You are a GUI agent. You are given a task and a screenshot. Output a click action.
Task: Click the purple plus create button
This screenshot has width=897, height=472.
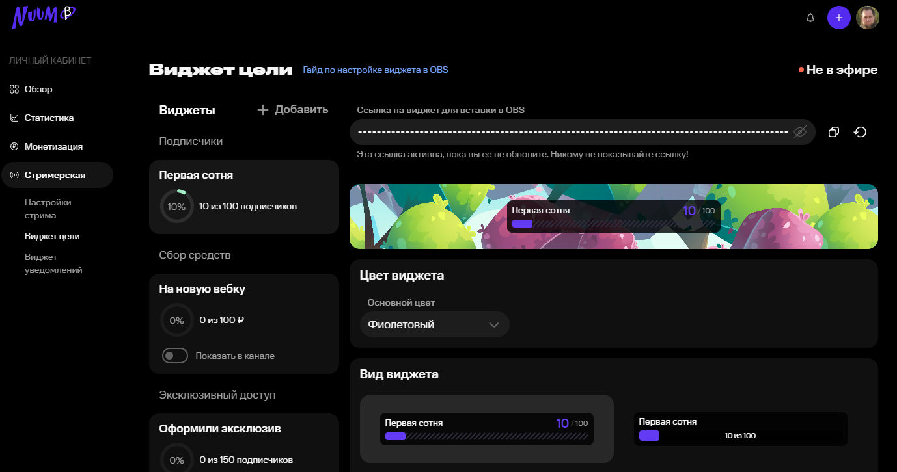click(x=838, y=18)
